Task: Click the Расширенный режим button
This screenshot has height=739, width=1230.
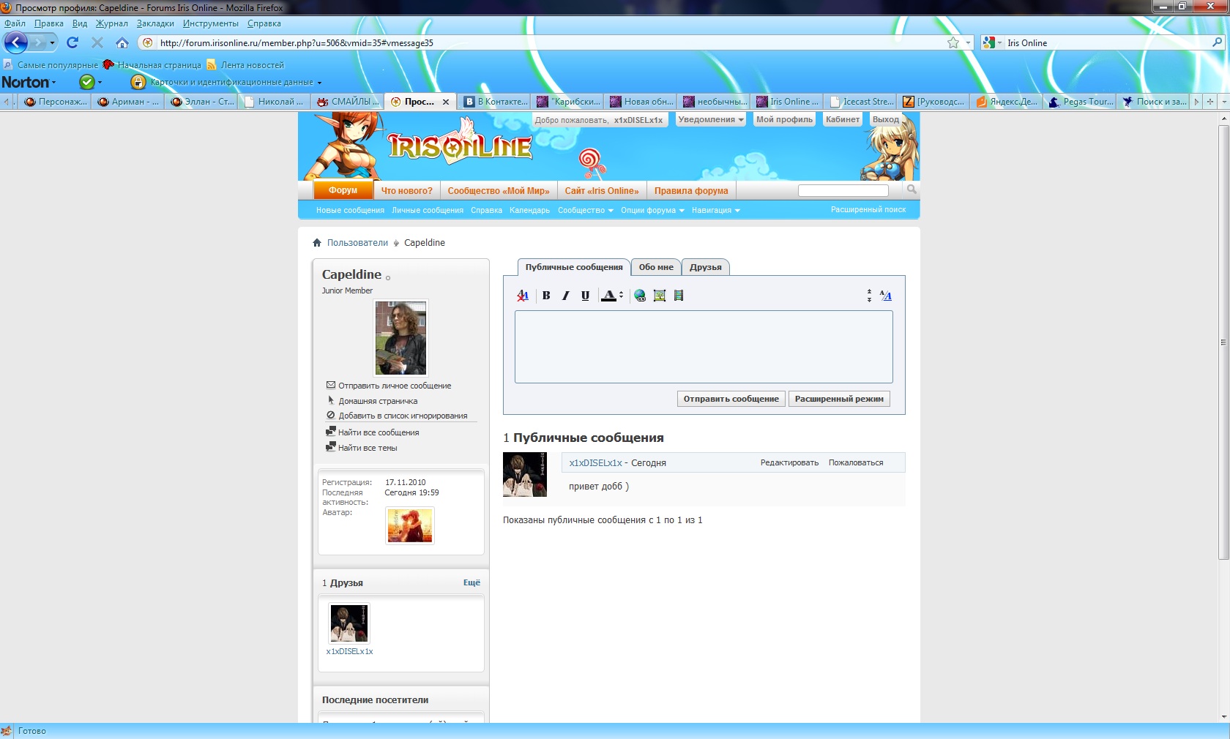Action: tap(839, 399)
